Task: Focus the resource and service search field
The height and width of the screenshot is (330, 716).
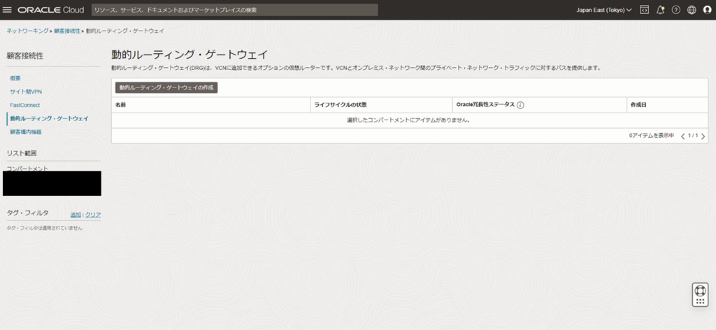Action: (235, 10)
